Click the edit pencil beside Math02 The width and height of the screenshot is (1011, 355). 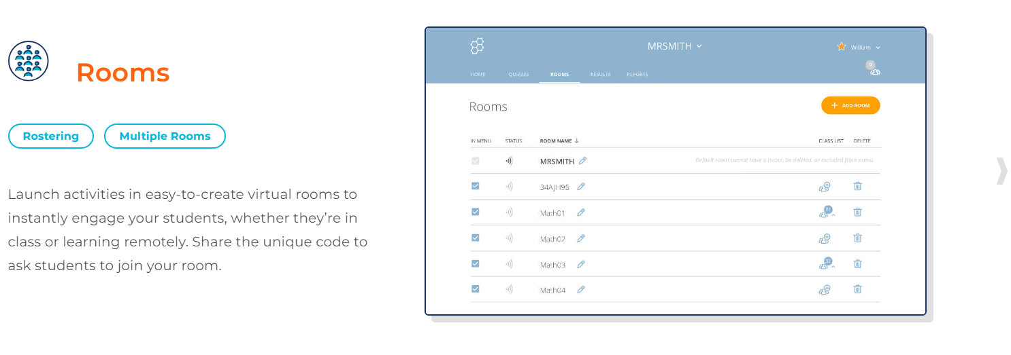581,238
